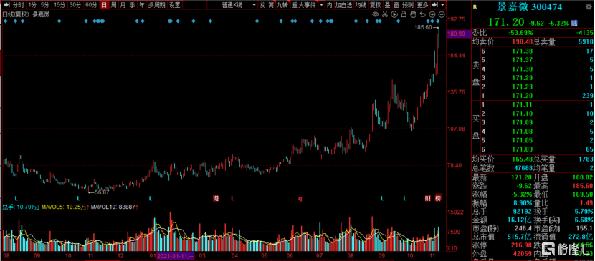Click 加自选 to add to watchlist

pos(343,5)
